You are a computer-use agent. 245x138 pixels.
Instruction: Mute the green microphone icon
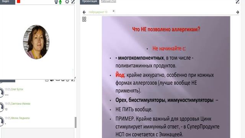[x=60, y=2]
